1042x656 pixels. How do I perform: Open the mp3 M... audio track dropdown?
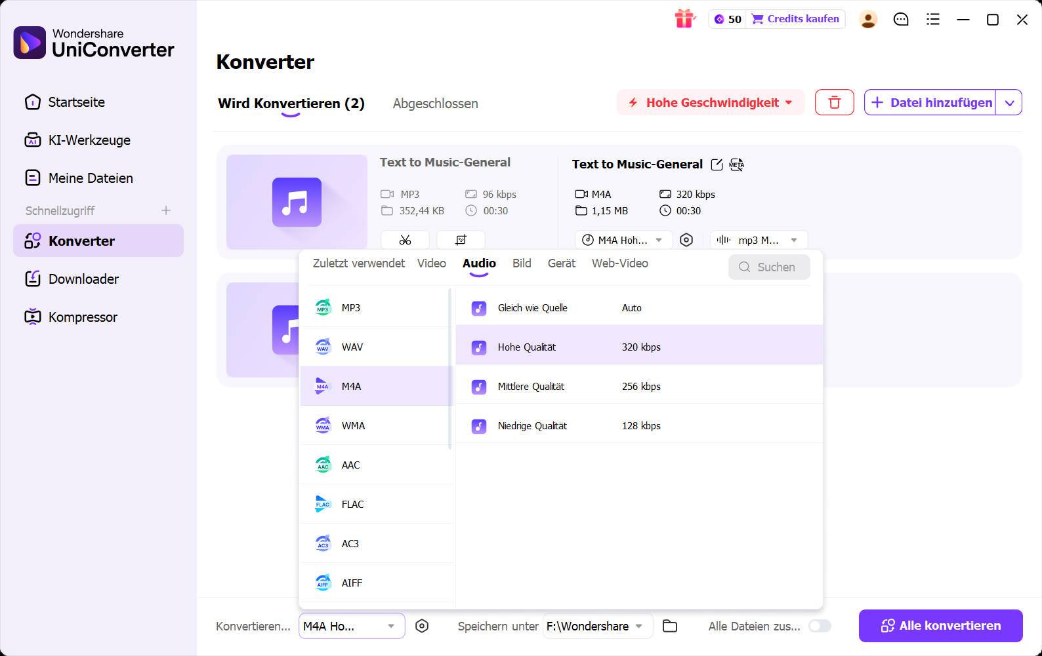point(759,240)
